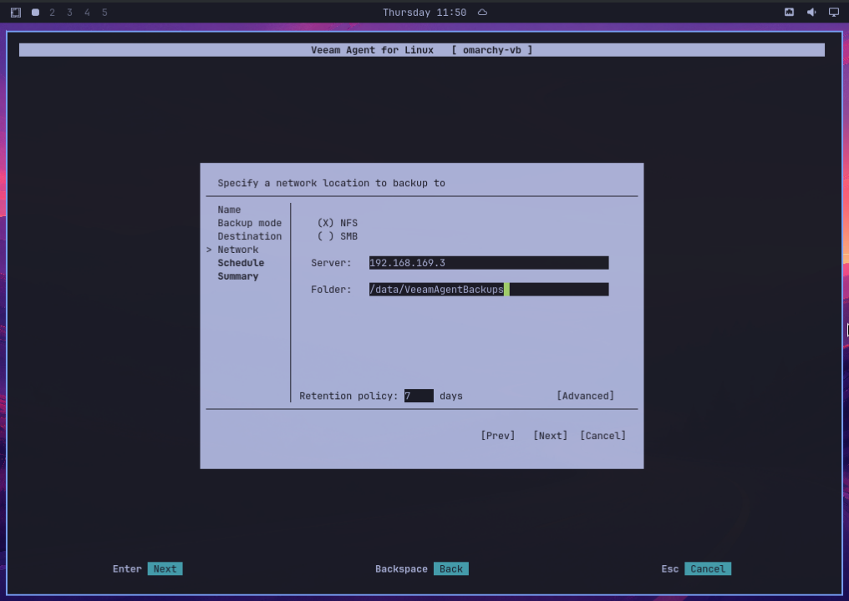Go to the Backup mode wizard step
This screenshot has width=849, height=601.
pyautogui.click(x=250, y=223)
